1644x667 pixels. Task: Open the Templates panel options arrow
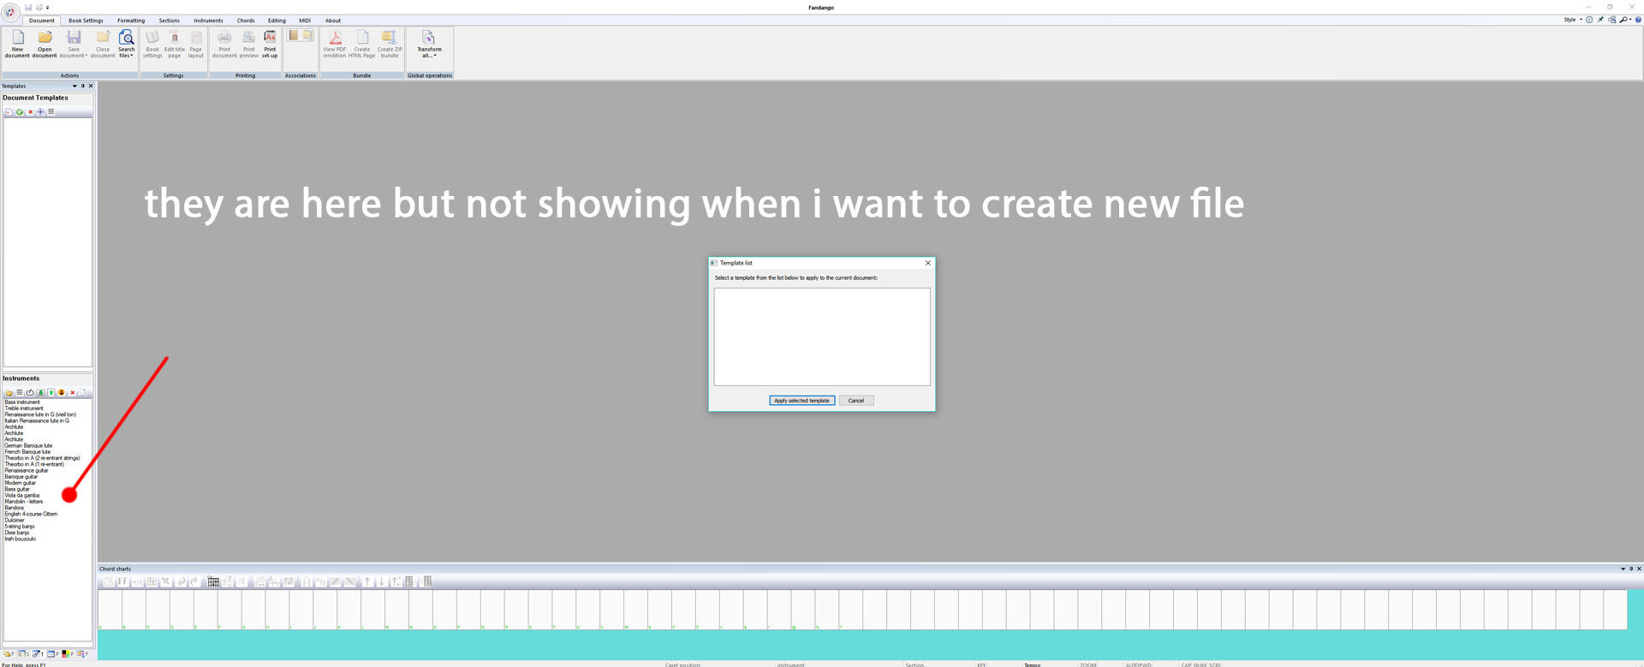tap(74, 86)
